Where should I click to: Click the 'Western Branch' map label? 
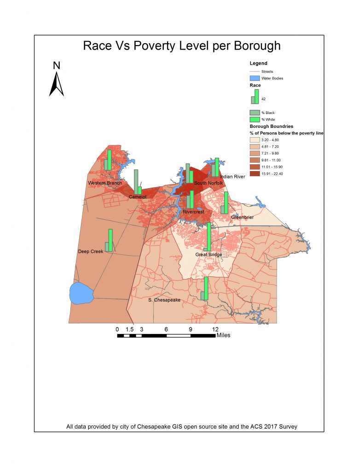point(105,183)
